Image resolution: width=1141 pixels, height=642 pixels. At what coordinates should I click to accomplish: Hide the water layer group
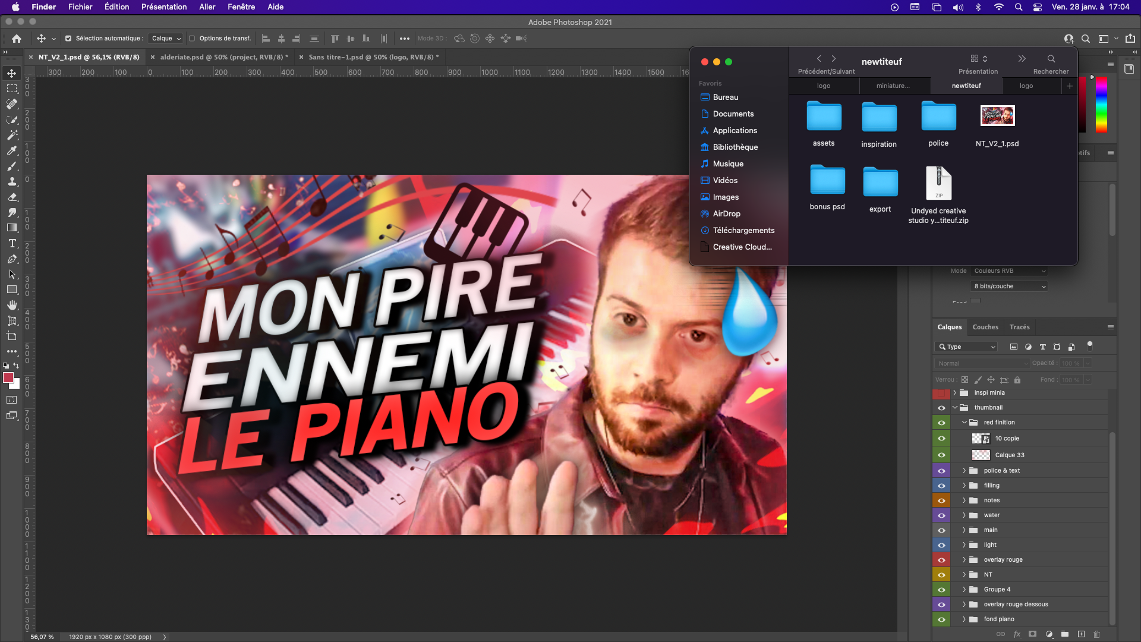[x=941, y=515]
